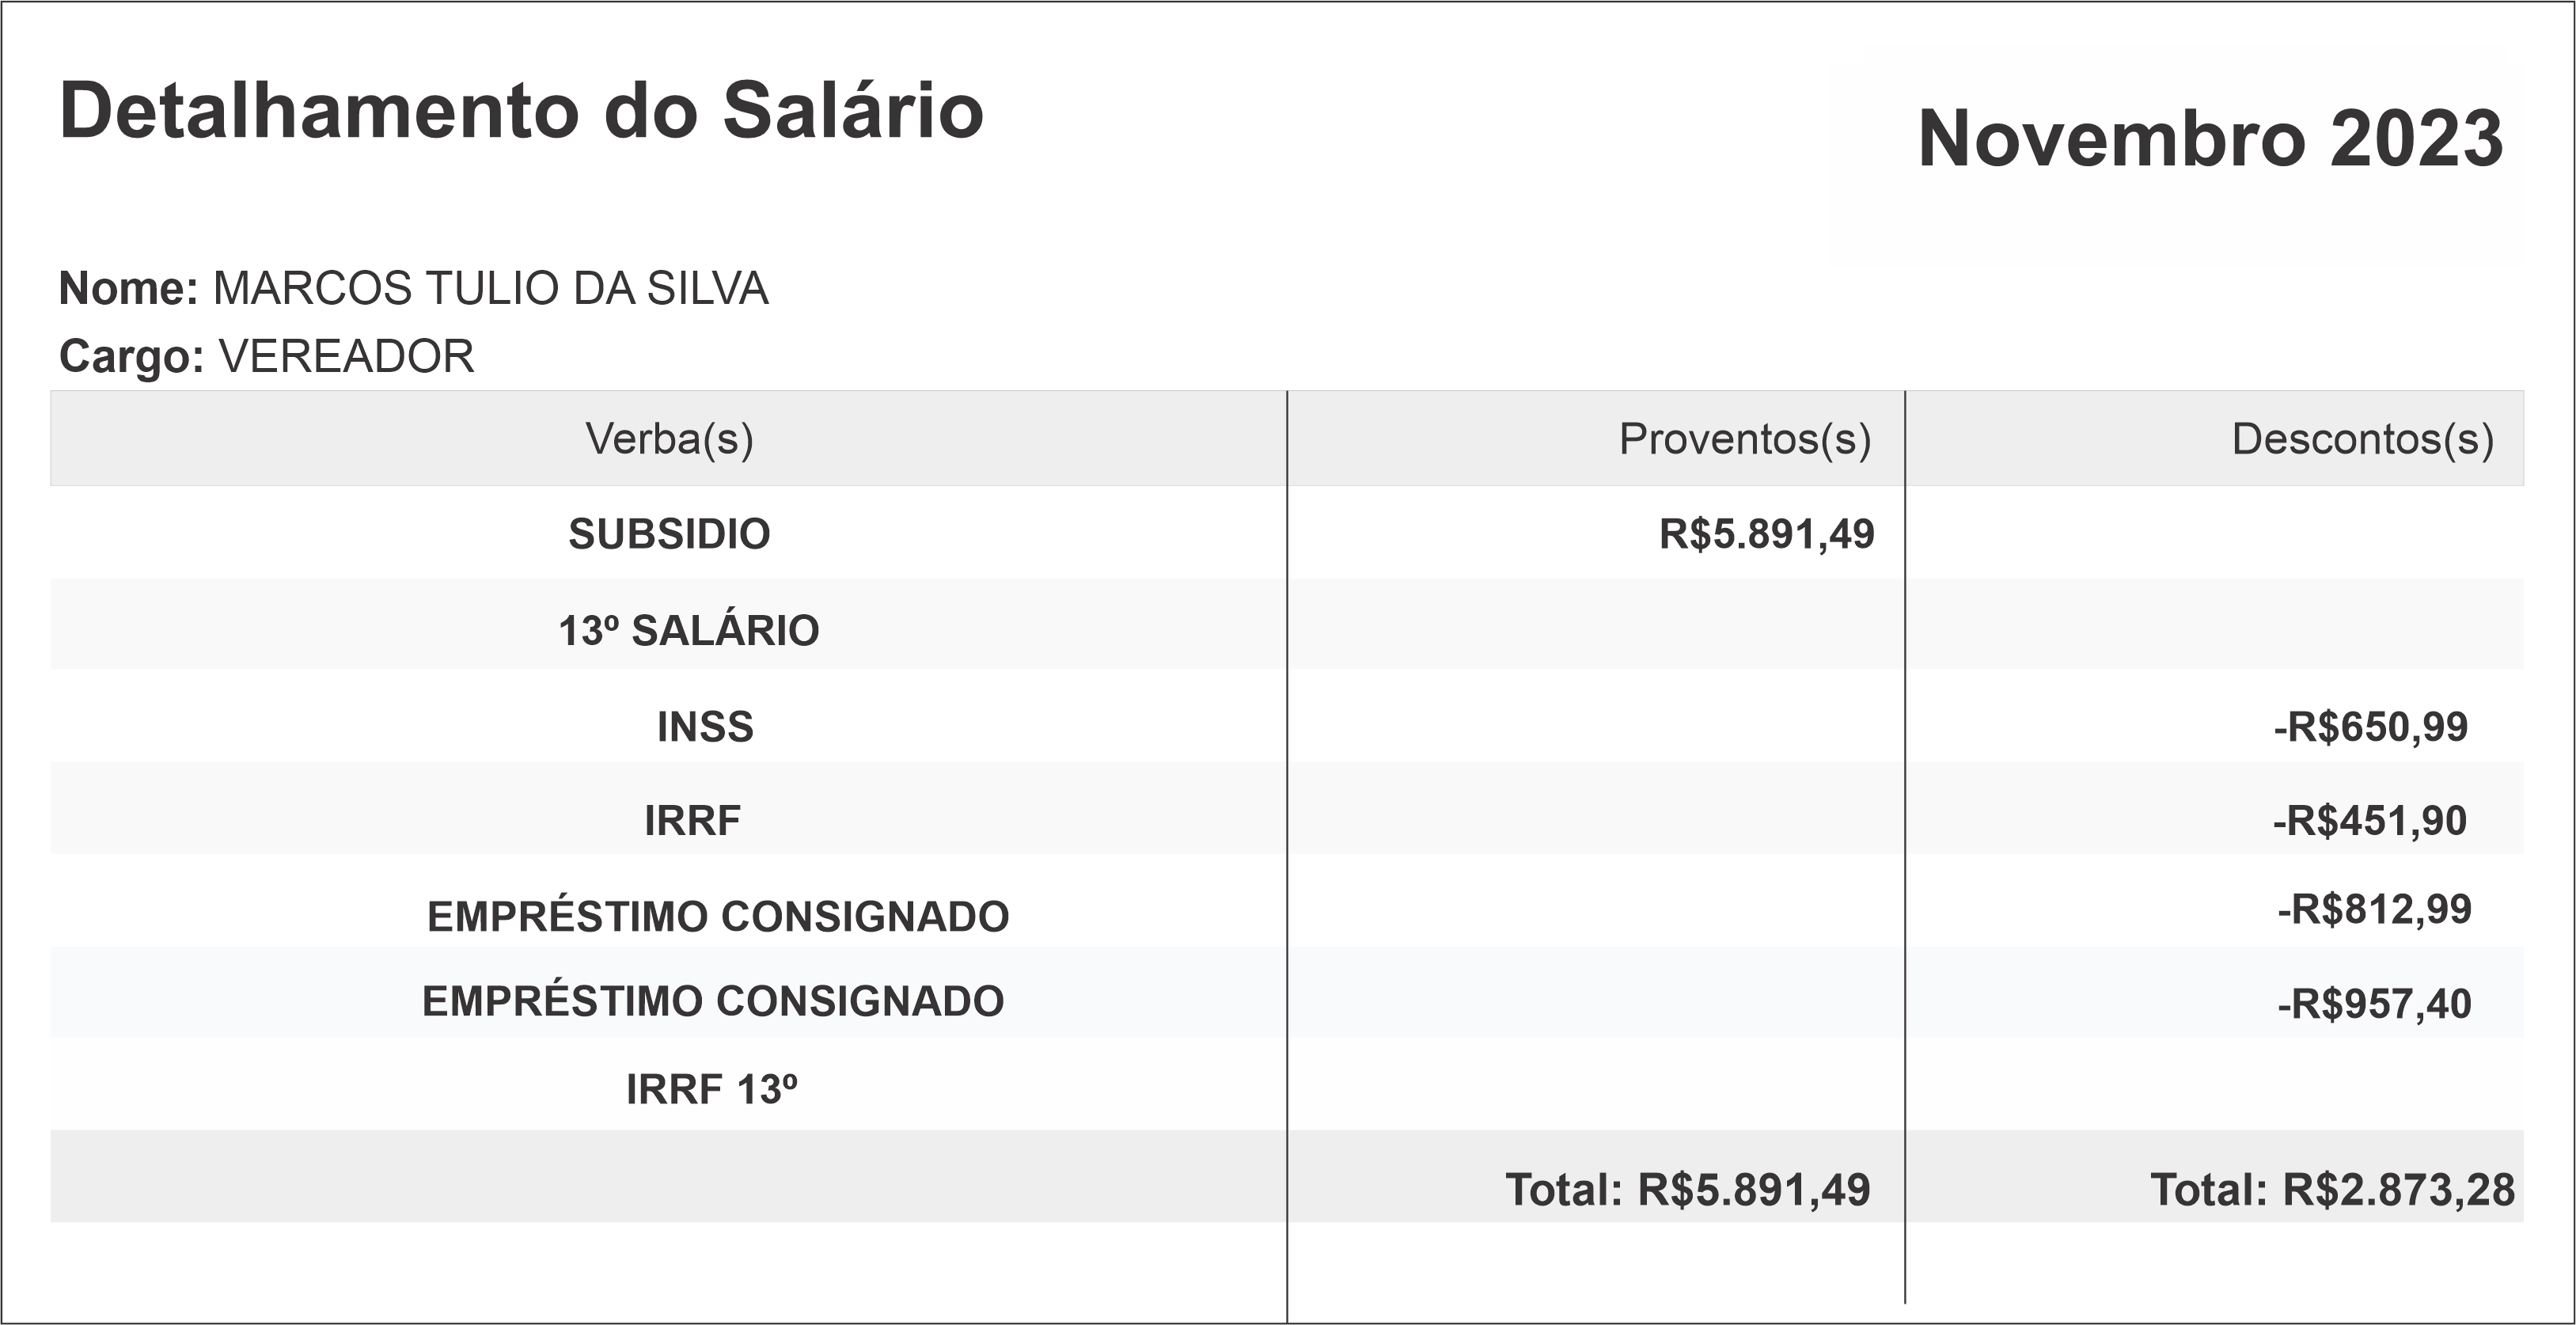
Task: Click the IRRF label above EMPRÉSTIMO CONSIGNADO
Action: (692, 821)
